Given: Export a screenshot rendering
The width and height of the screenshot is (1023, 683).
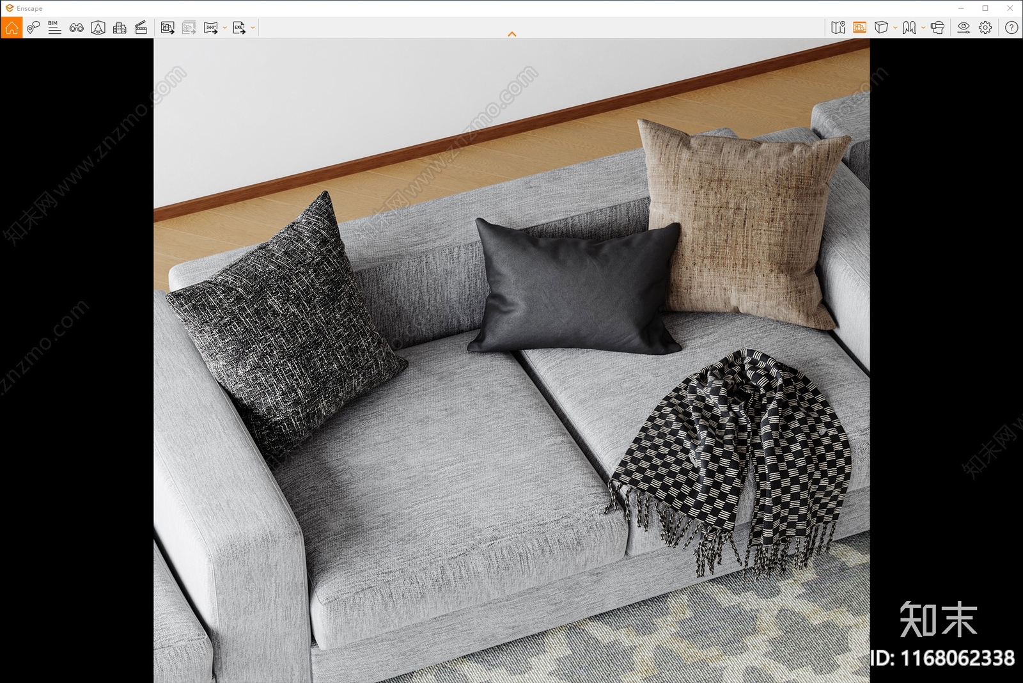Looking at the screenshot, I should click(168, 27).
